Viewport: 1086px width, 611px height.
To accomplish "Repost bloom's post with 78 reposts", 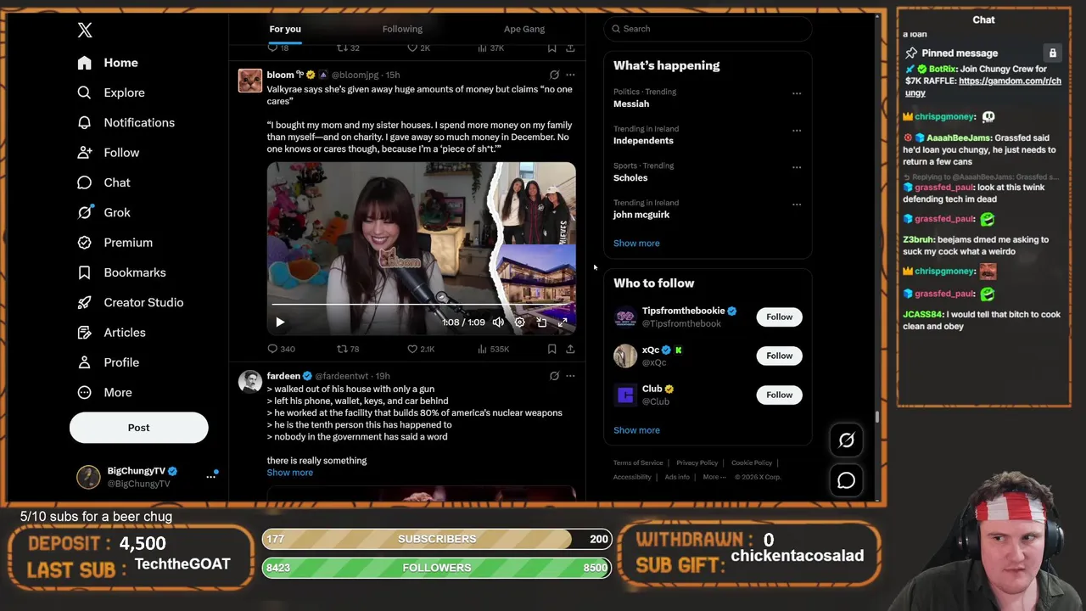I will point(348,349).
